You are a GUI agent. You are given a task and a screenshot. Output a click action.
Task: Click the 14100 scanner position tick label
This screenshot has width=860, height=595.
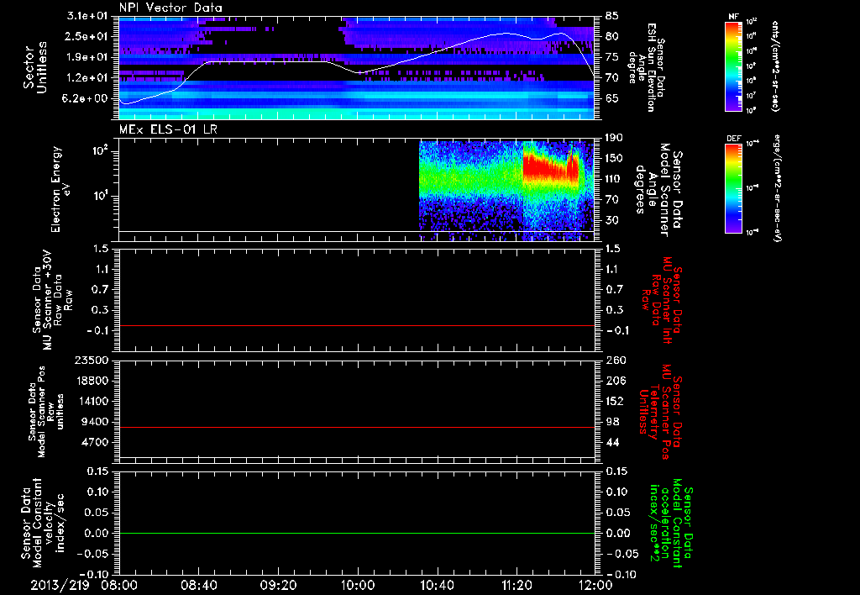(x=92, y=401)
